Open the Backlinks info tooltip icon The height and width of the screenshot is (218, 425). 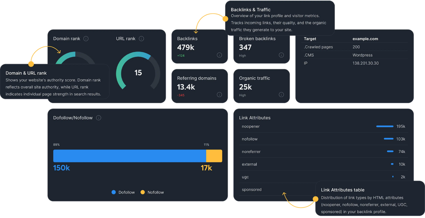click(x=219, y=55)
